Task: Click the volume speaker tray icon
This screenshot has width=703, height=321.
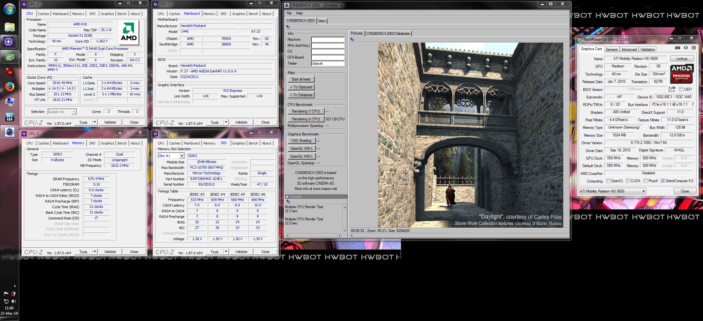Action: 13,301
